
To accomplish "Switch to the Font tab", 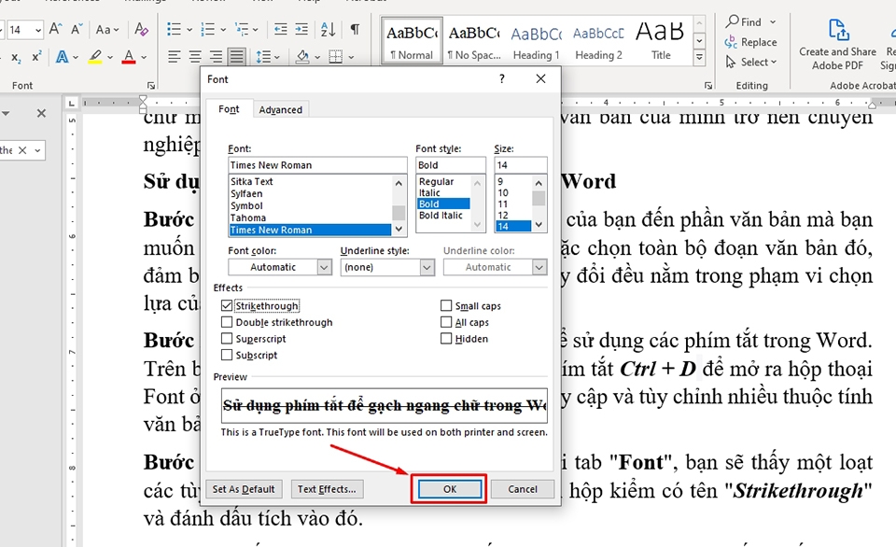I will (229, 109).
